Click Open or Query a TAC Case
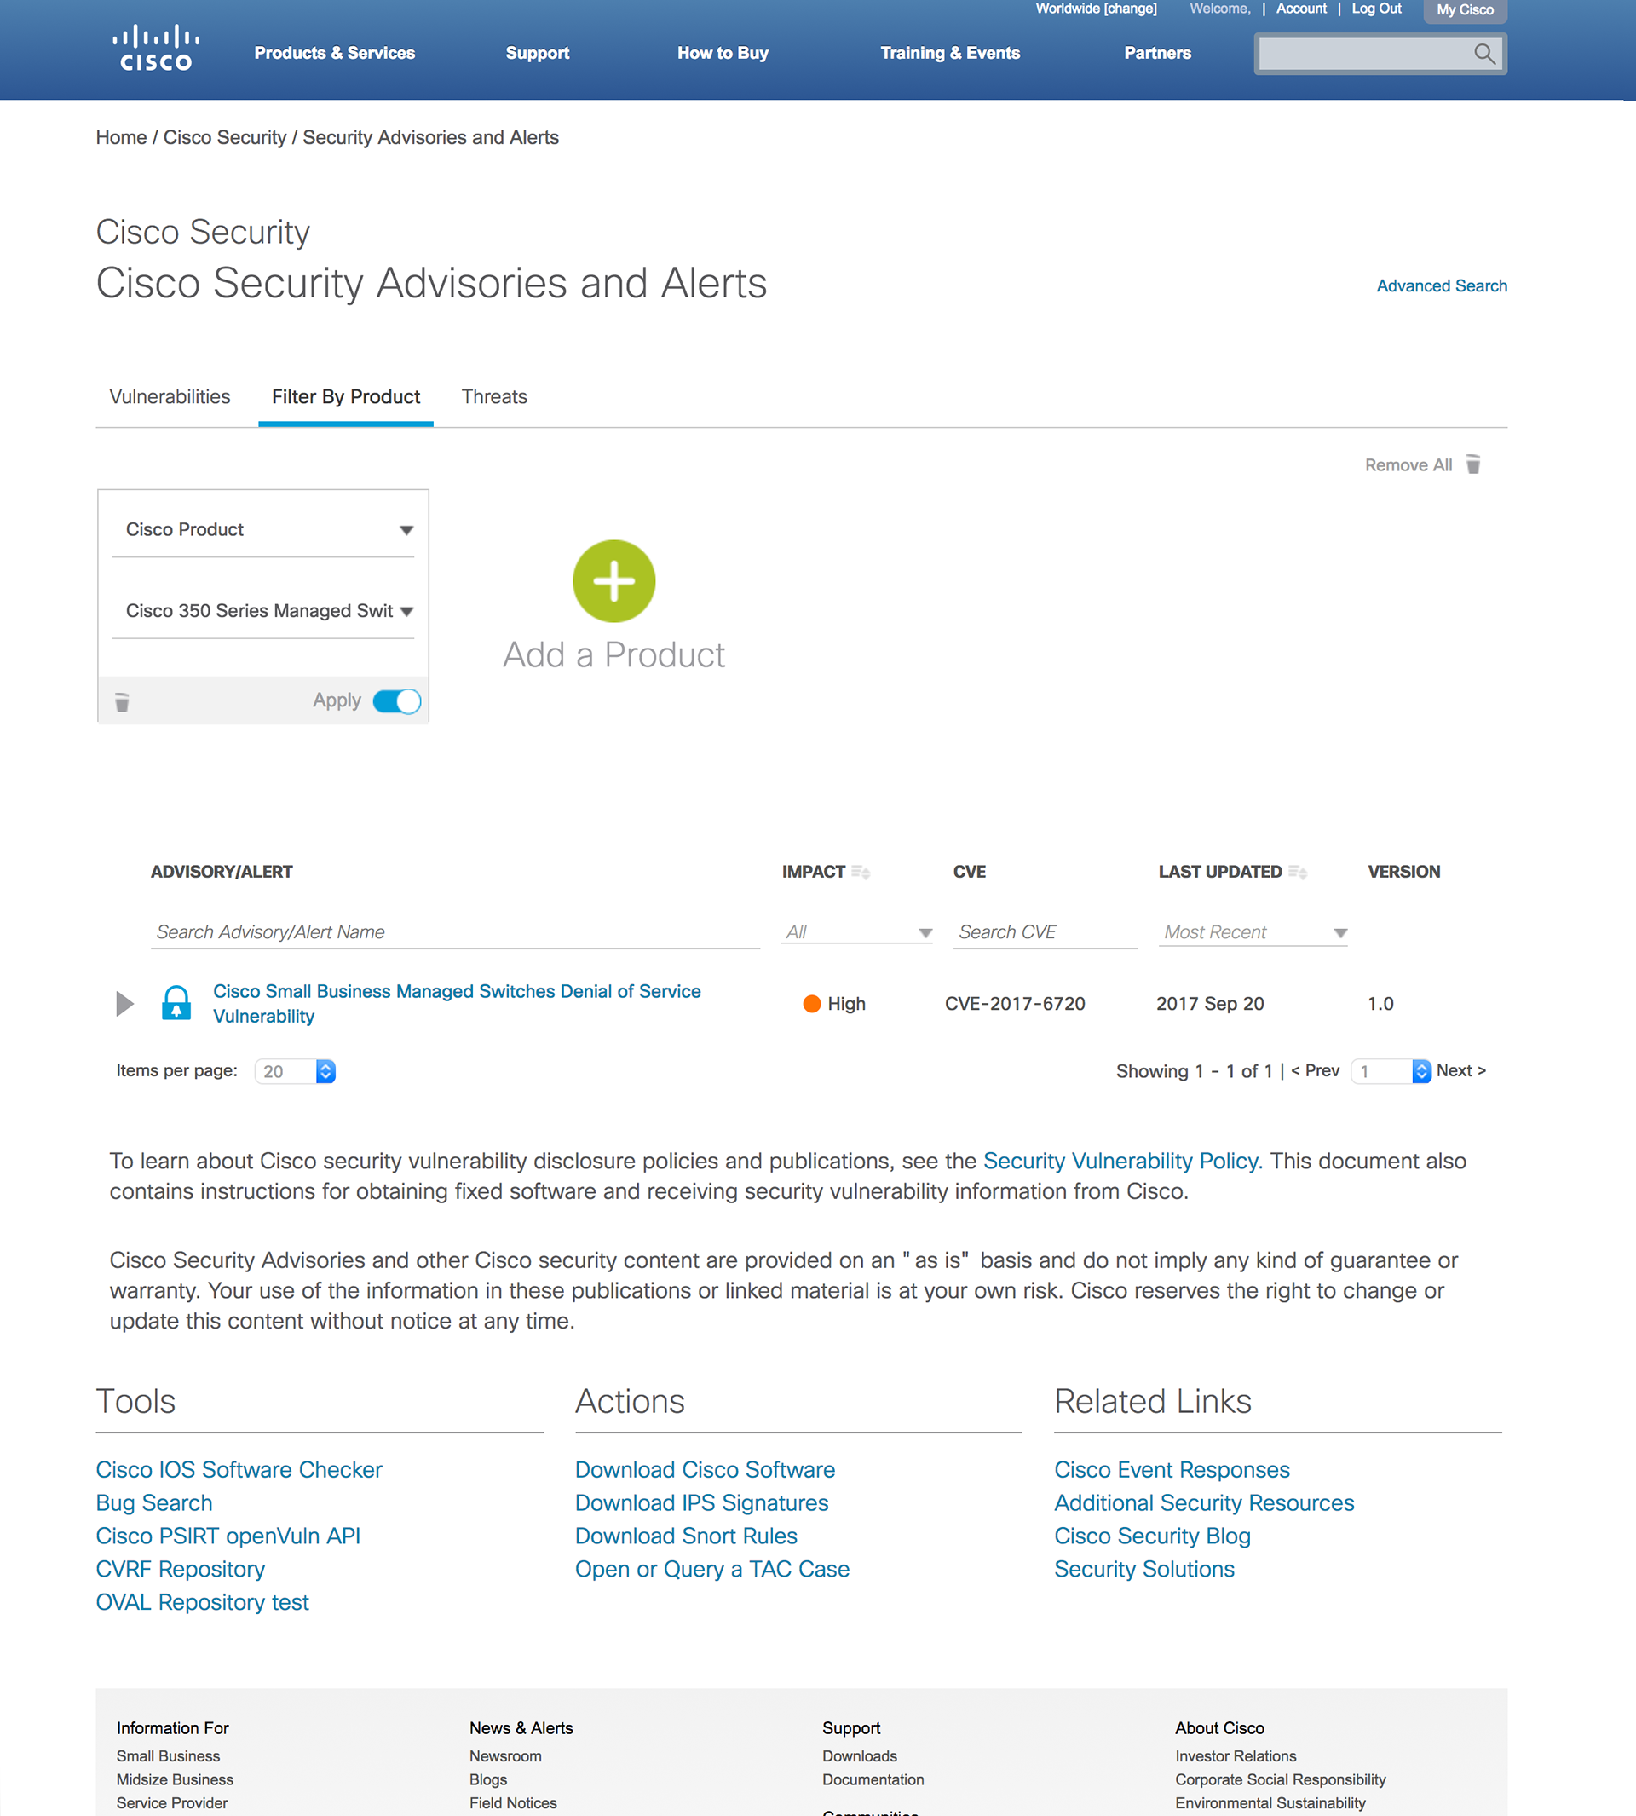Viewport: 1636px width, 1816px height. tap(713, 1570)
